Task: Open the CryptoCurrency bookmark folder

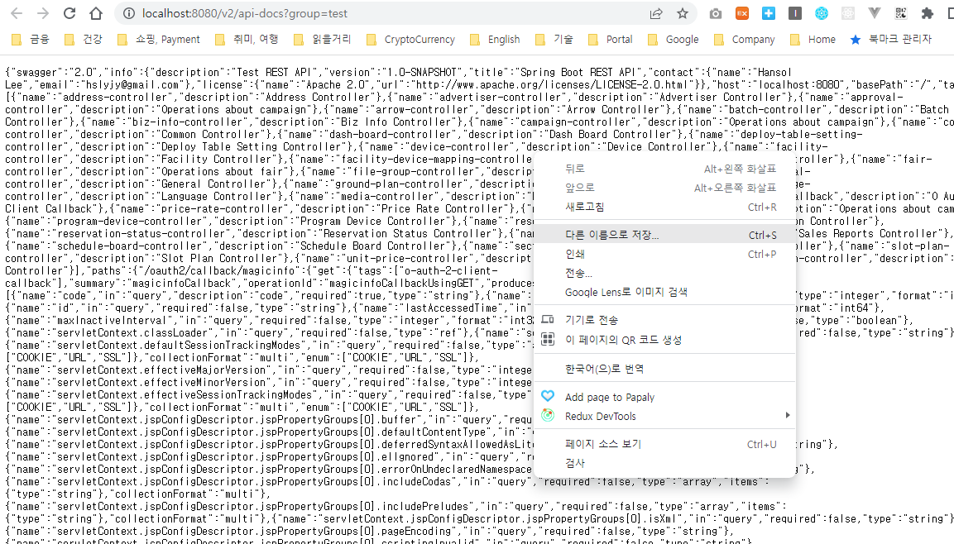Action: click(x=410, y=40)
